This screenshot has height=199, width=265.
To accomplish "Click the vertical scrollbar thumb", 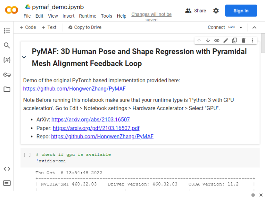I will point(263,44).
